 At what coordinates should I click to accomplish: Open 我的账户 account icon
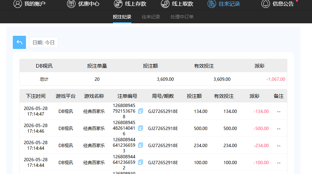pyautogui.click(x=17, y=4)
